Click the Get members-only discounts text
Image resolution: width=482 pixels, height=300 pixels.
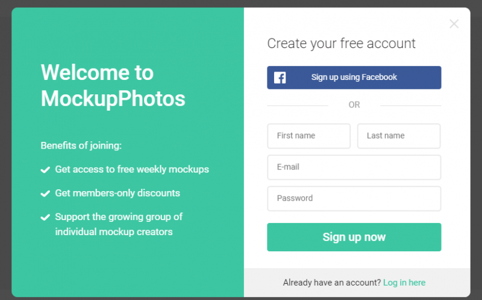117,193
